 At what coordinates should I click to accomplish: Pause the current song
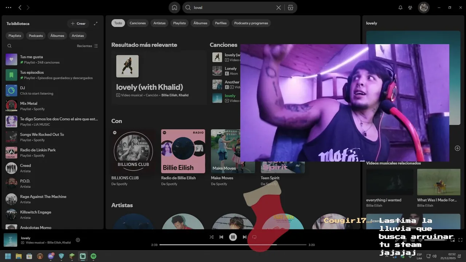233,237
